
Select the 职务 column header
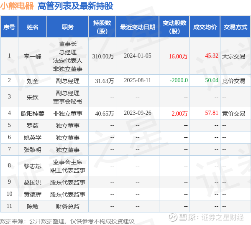[67, 27]
